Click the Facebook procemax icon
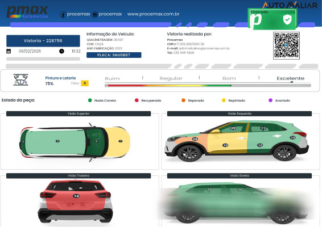Image resolution: width=322 pixels, height=227 pixels. 63,15
